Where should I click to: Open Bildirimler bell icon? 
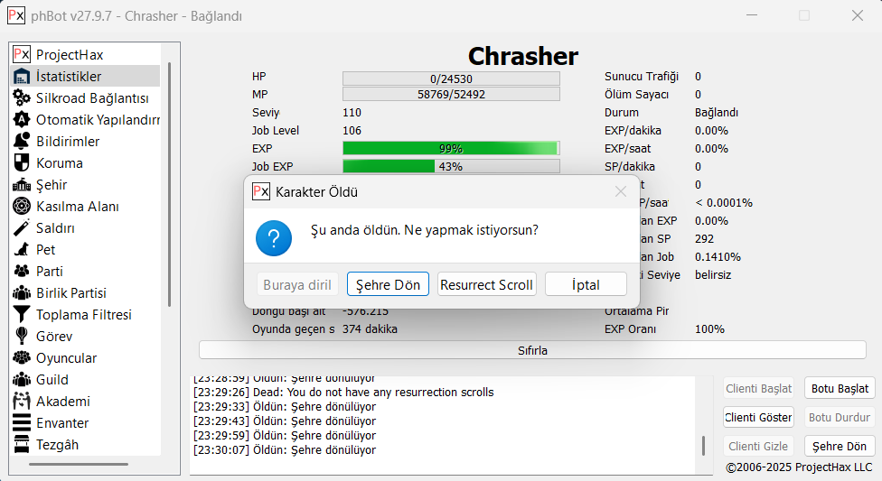pos(22,142)
